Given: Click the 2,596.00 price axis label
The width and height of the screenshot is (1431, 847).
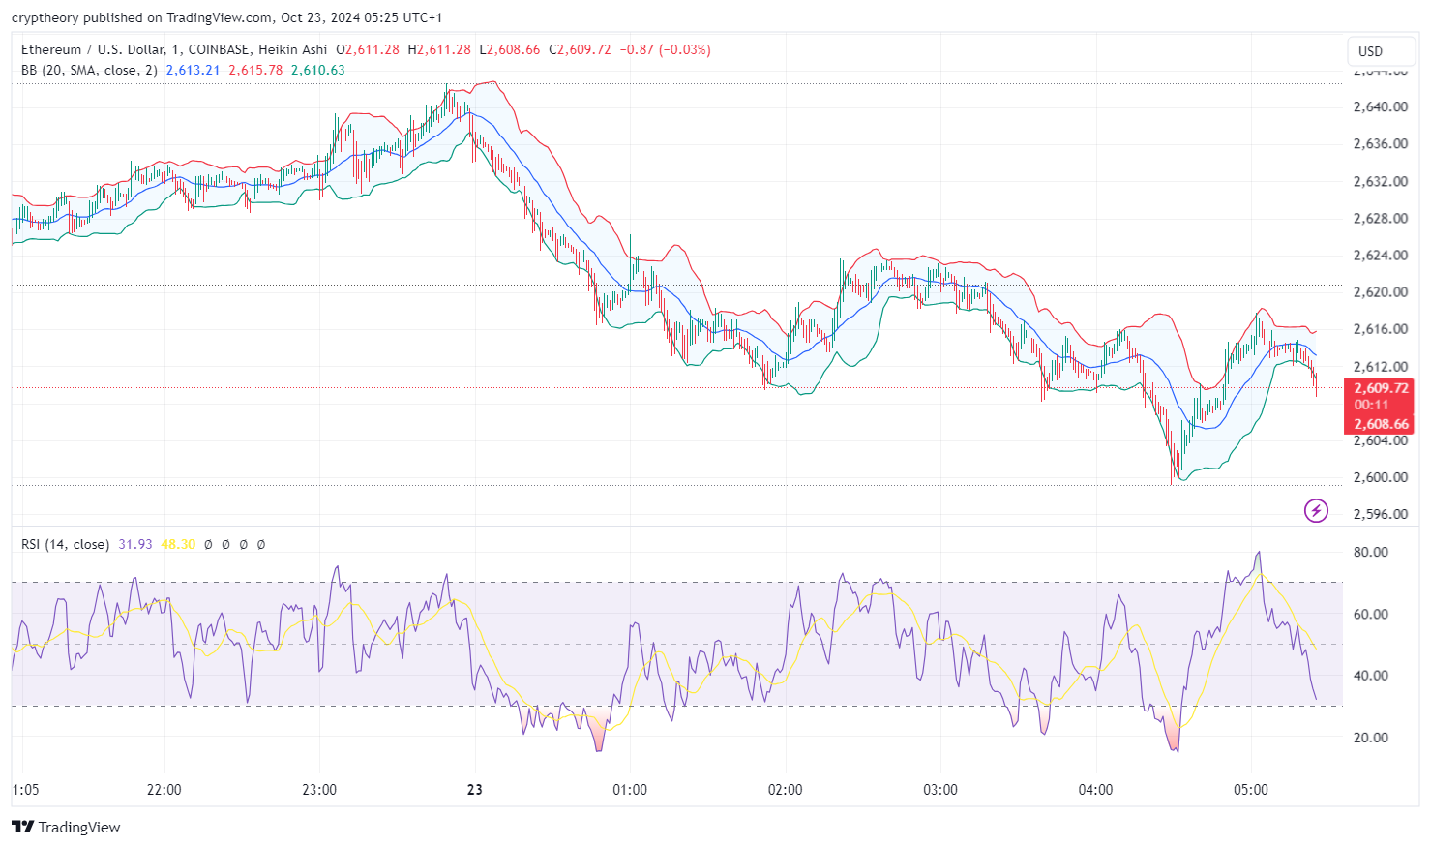Looking at the screenshot, I should pos(1381,513).
